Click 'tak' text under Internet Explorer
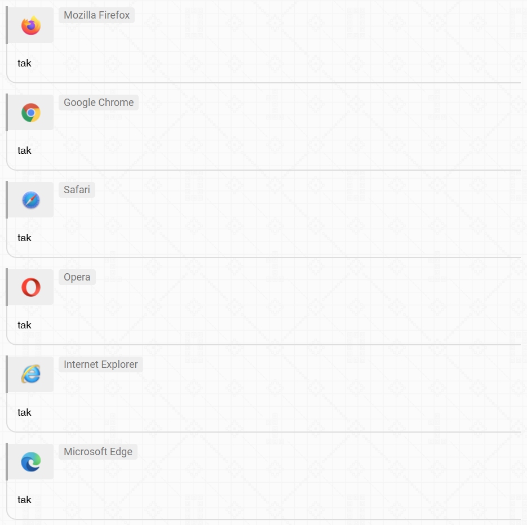527x525 pixels. click(x=24, y=412)
